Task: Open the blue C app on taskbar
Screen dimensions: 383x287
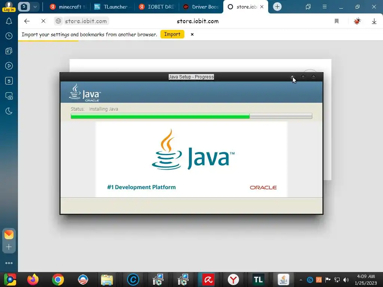Action: [133, 280]
